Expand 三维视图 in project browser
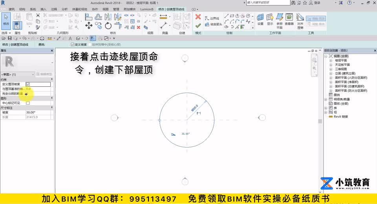Screen dimensions: 377x204 [x=331, y=69]
